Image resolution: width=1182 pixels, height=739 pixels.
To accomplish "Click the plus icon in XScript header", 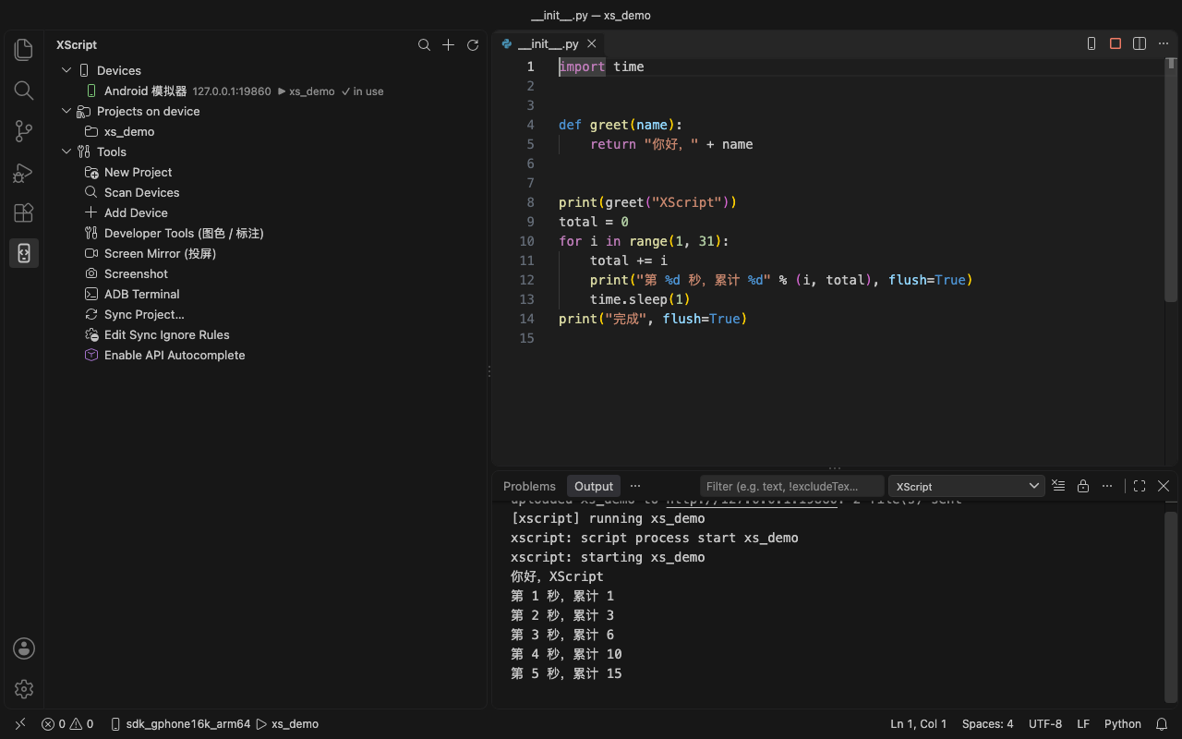I will coord(448,44).
